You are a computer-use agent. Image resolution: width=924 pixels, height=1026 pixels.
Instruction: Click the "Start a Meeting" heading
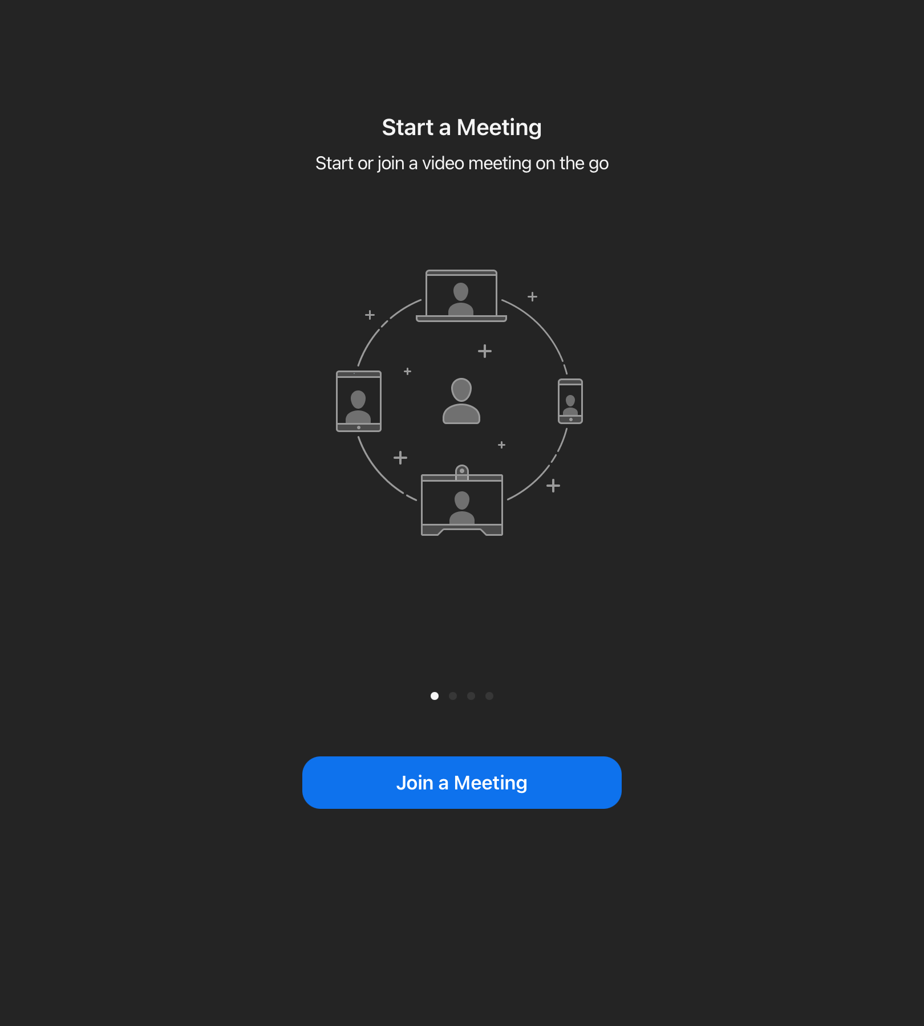[x=461, y=128]
